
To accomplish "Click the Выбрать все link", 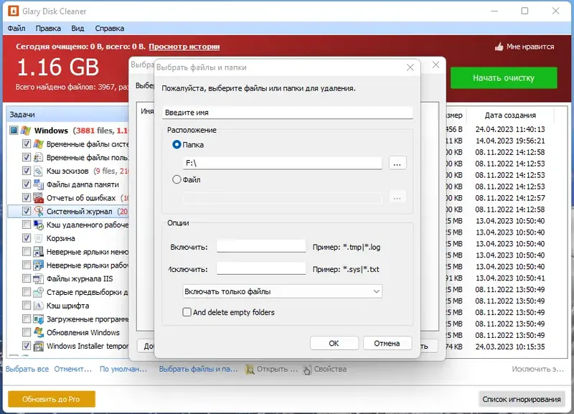I will pos(27,369).
